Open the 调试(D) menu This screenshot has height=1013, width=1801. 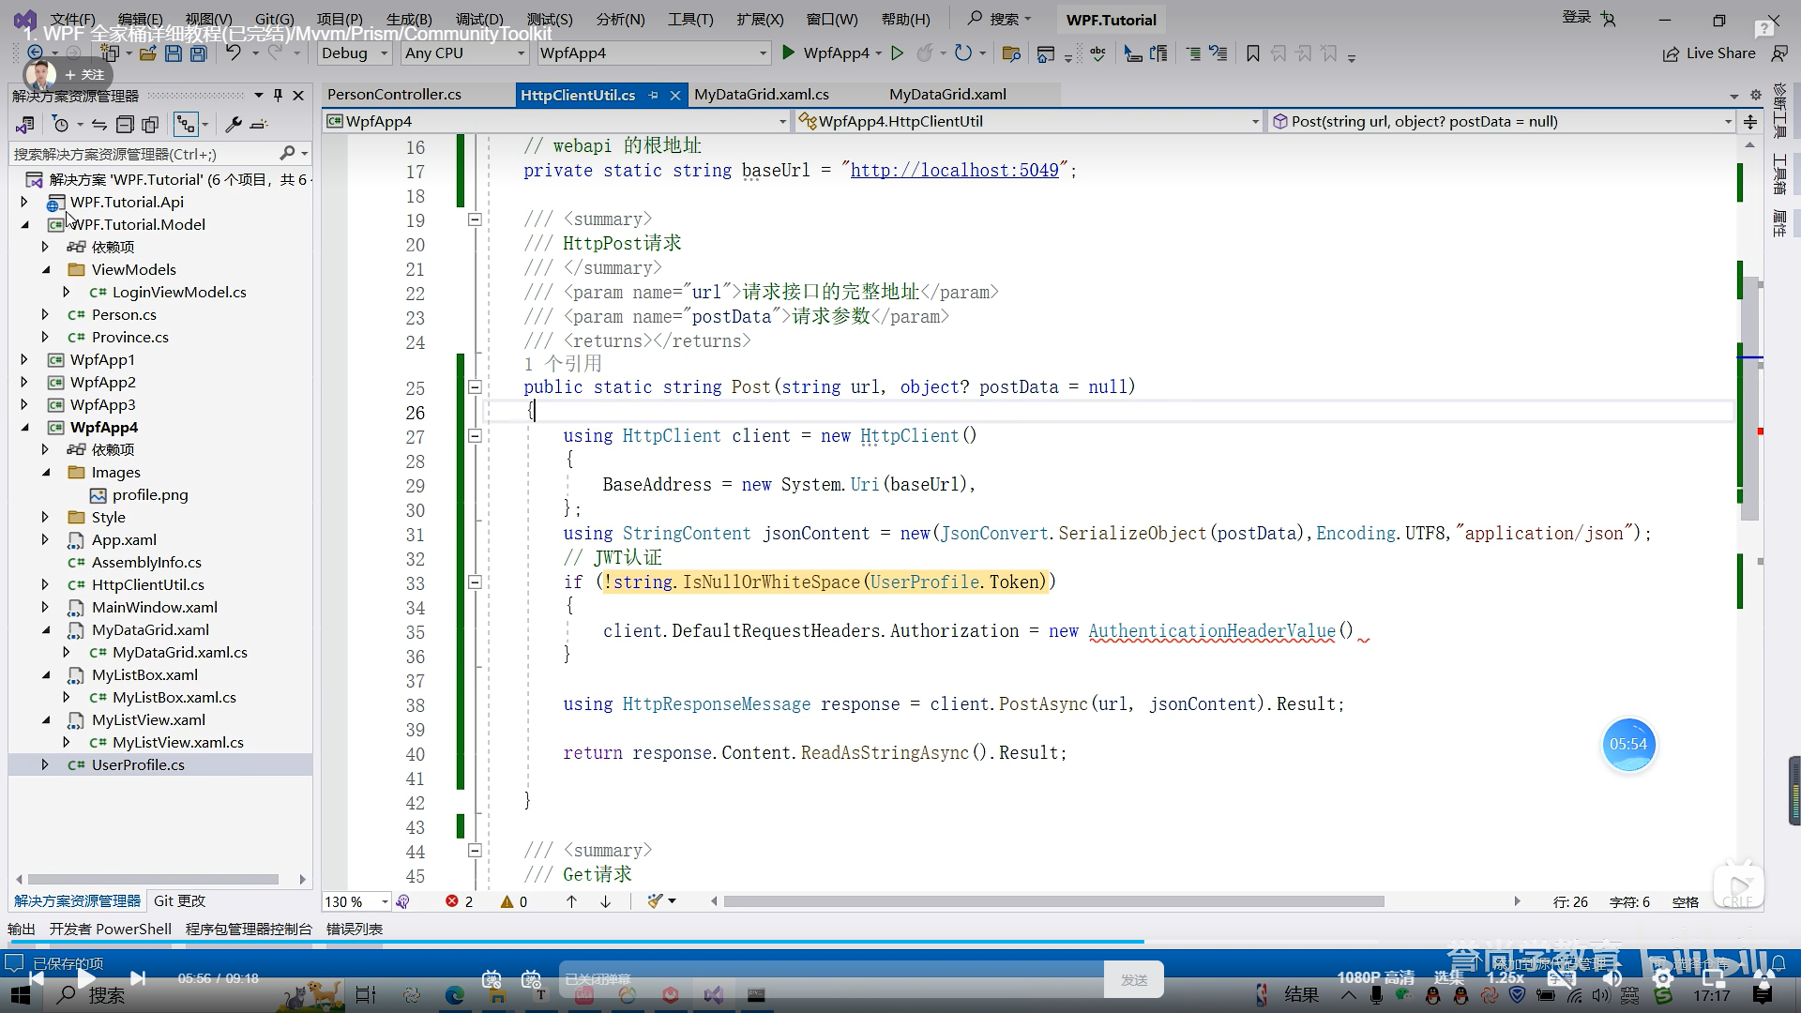(x=478, y=19)
